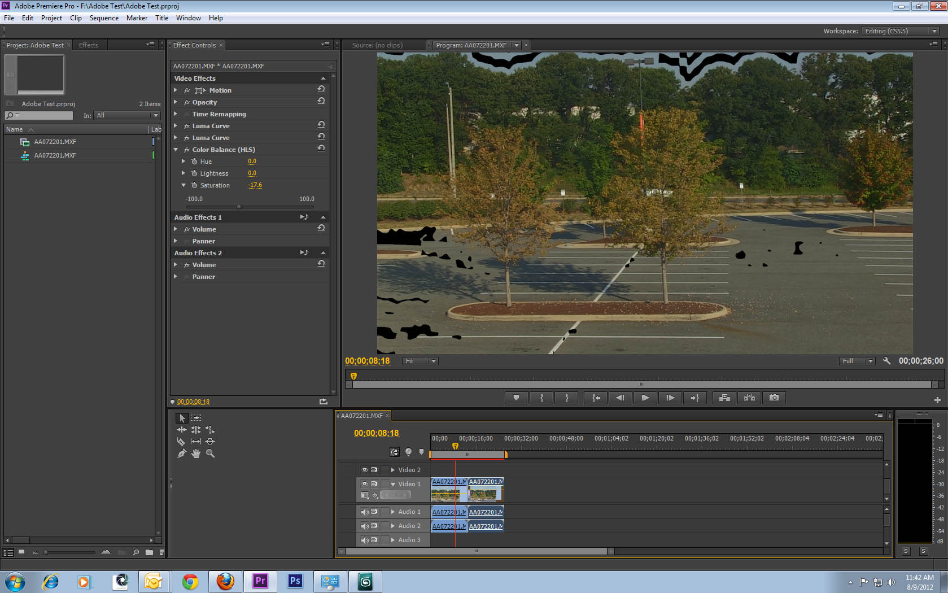Click the Extract button

(749, 398)
